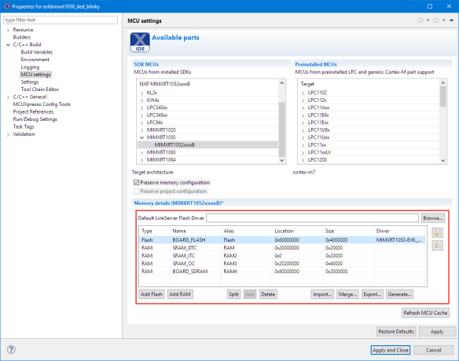
Task: Click Refresh MCU Cache button
Action: (x=425, y=313)
